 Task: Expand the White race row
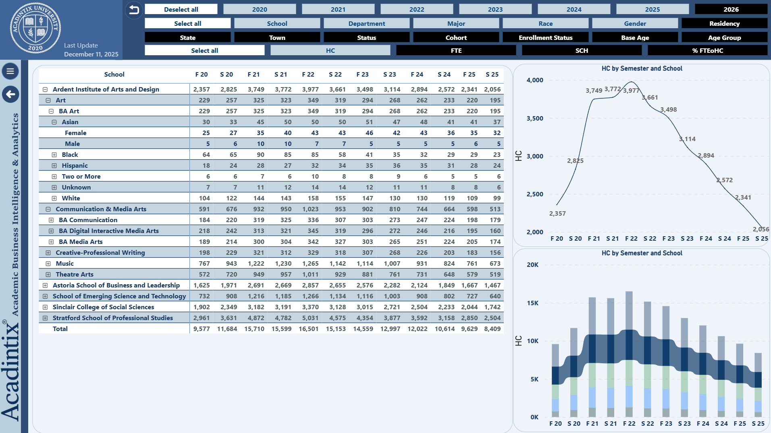click(x=54, y=198)
